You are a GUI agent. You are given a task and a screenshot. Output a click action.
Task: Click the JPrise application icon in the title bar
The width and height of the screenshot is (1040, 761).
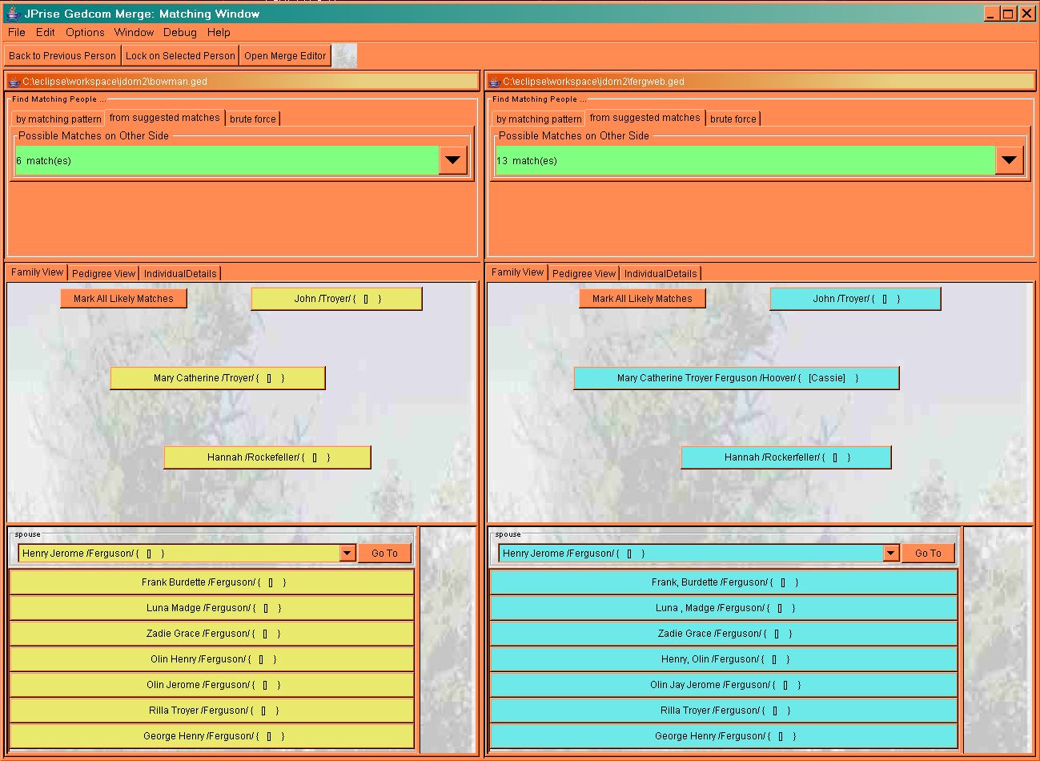tap(12, 14)
